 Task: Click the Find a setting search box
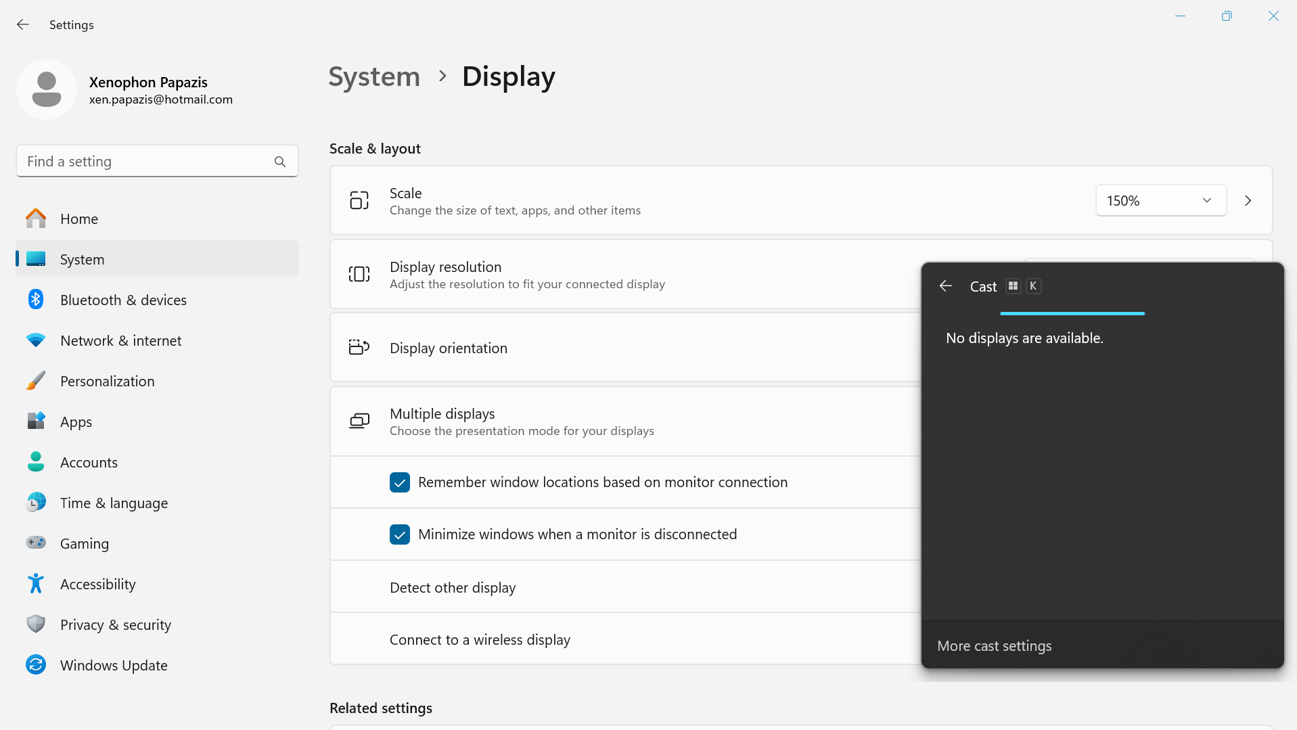(157, 161)
